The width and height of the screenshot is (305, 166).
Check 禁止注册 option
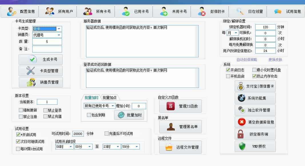(21, 116)
